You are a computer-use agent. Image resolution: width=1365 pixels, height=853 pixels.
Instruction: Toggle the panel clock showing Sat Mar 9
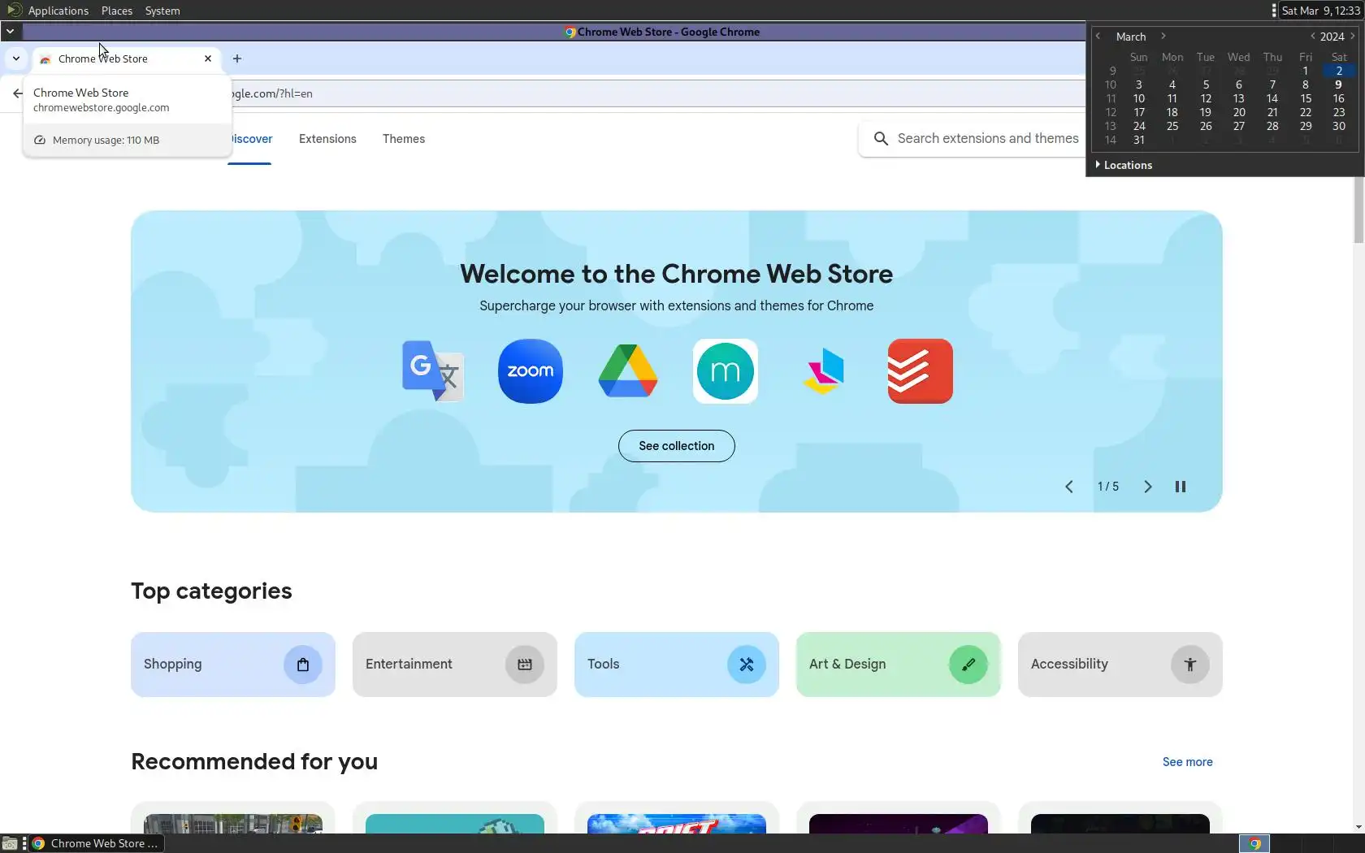click(x=1320, y=11)
